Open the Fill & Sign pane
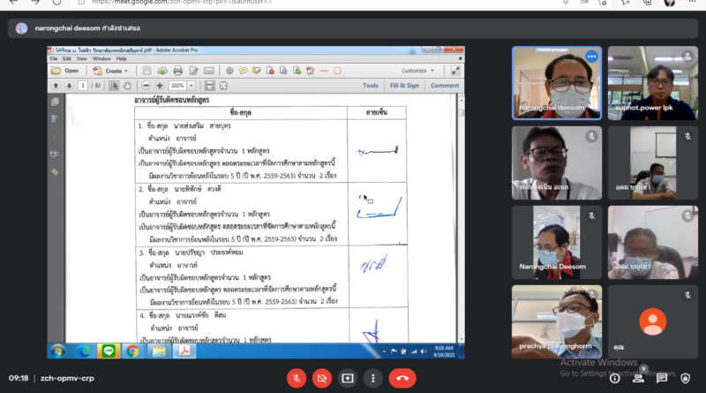Screen dimensions: 706x393 click(x=404, y=86)
